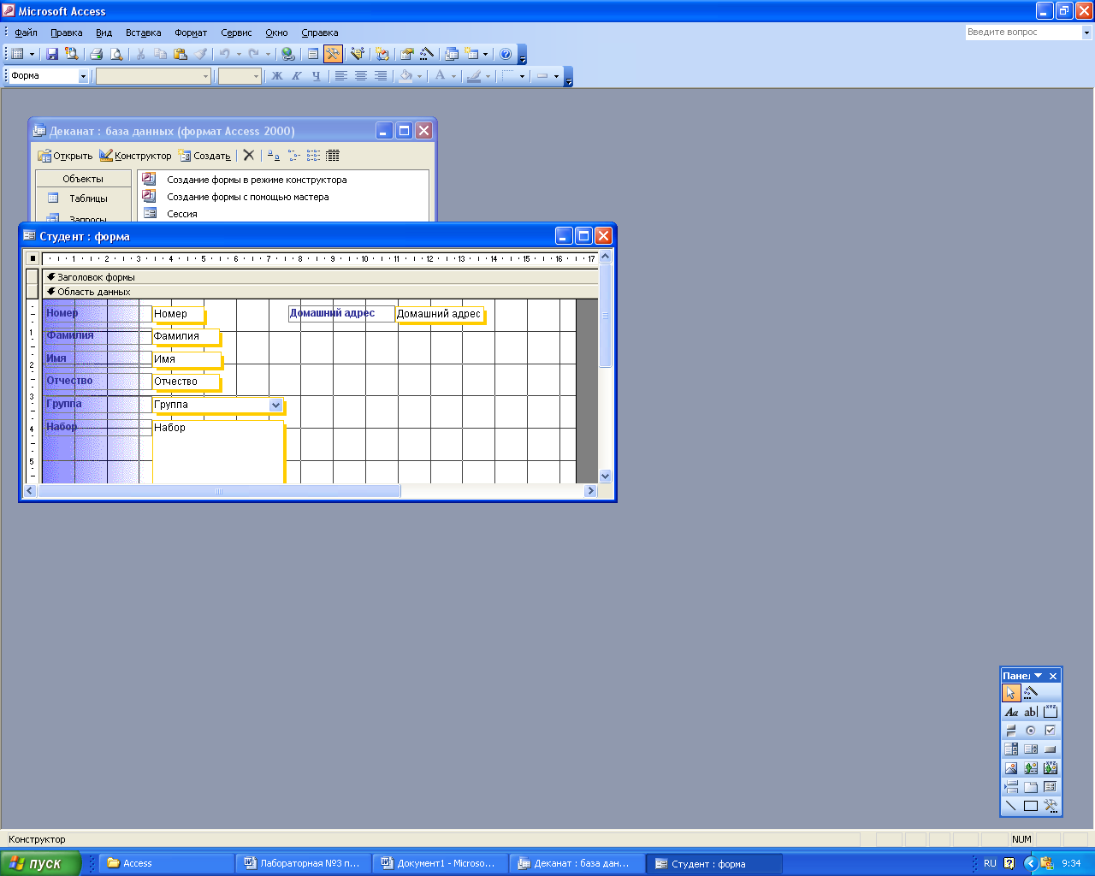The image size is (1095, 876).
Task: Choose the Subform/Subreport tool in toolbox
Action: (1051, 787)
